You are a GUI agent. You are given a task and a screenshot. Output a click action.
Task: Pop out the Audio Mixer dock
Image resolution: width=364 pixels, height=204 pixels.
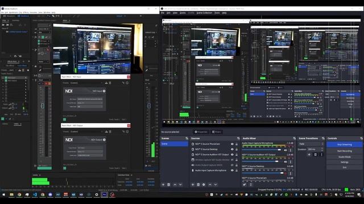tap(295, 138)
